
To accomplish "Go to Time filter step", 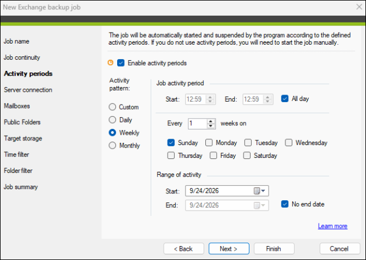I will point(16,154).
